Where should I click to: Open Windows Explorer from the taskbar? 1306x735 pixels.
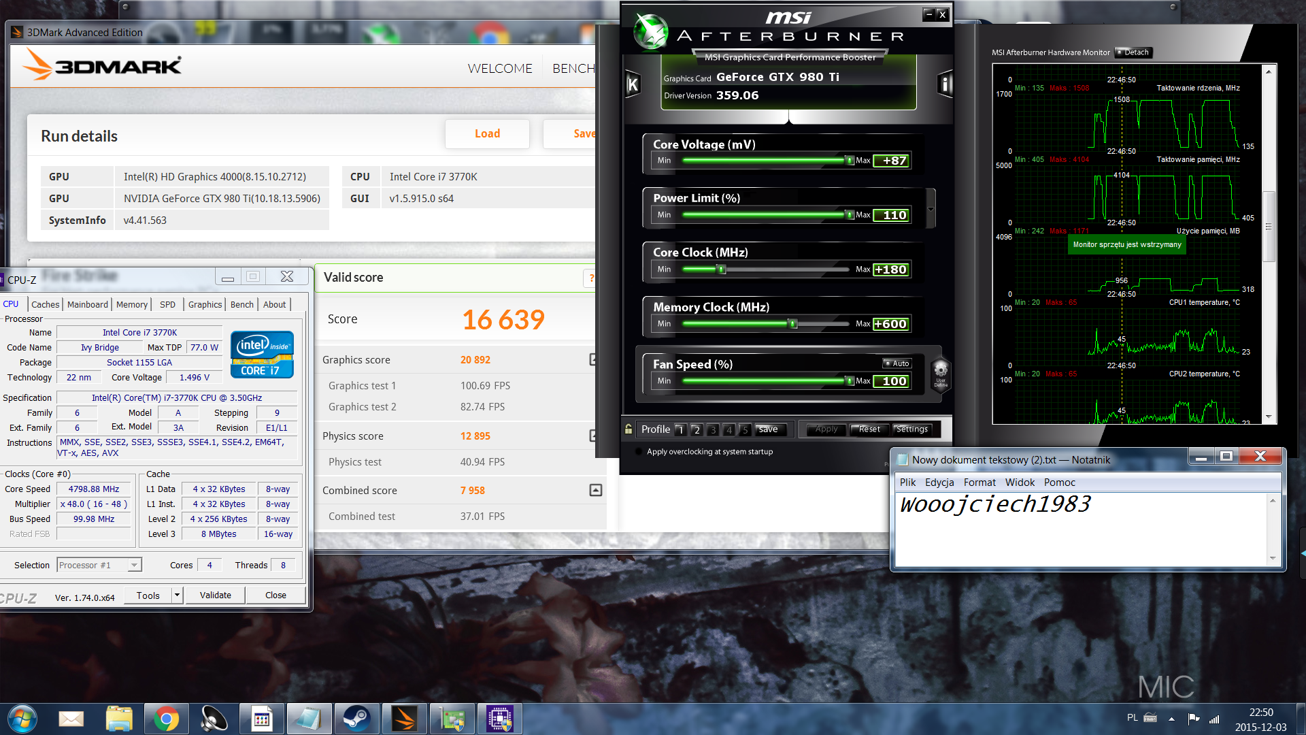point(119,719)
